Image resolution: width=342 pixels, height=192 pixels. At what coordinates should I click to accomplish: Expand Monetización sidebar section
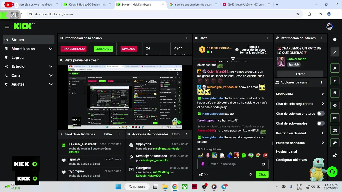[51, 49]
